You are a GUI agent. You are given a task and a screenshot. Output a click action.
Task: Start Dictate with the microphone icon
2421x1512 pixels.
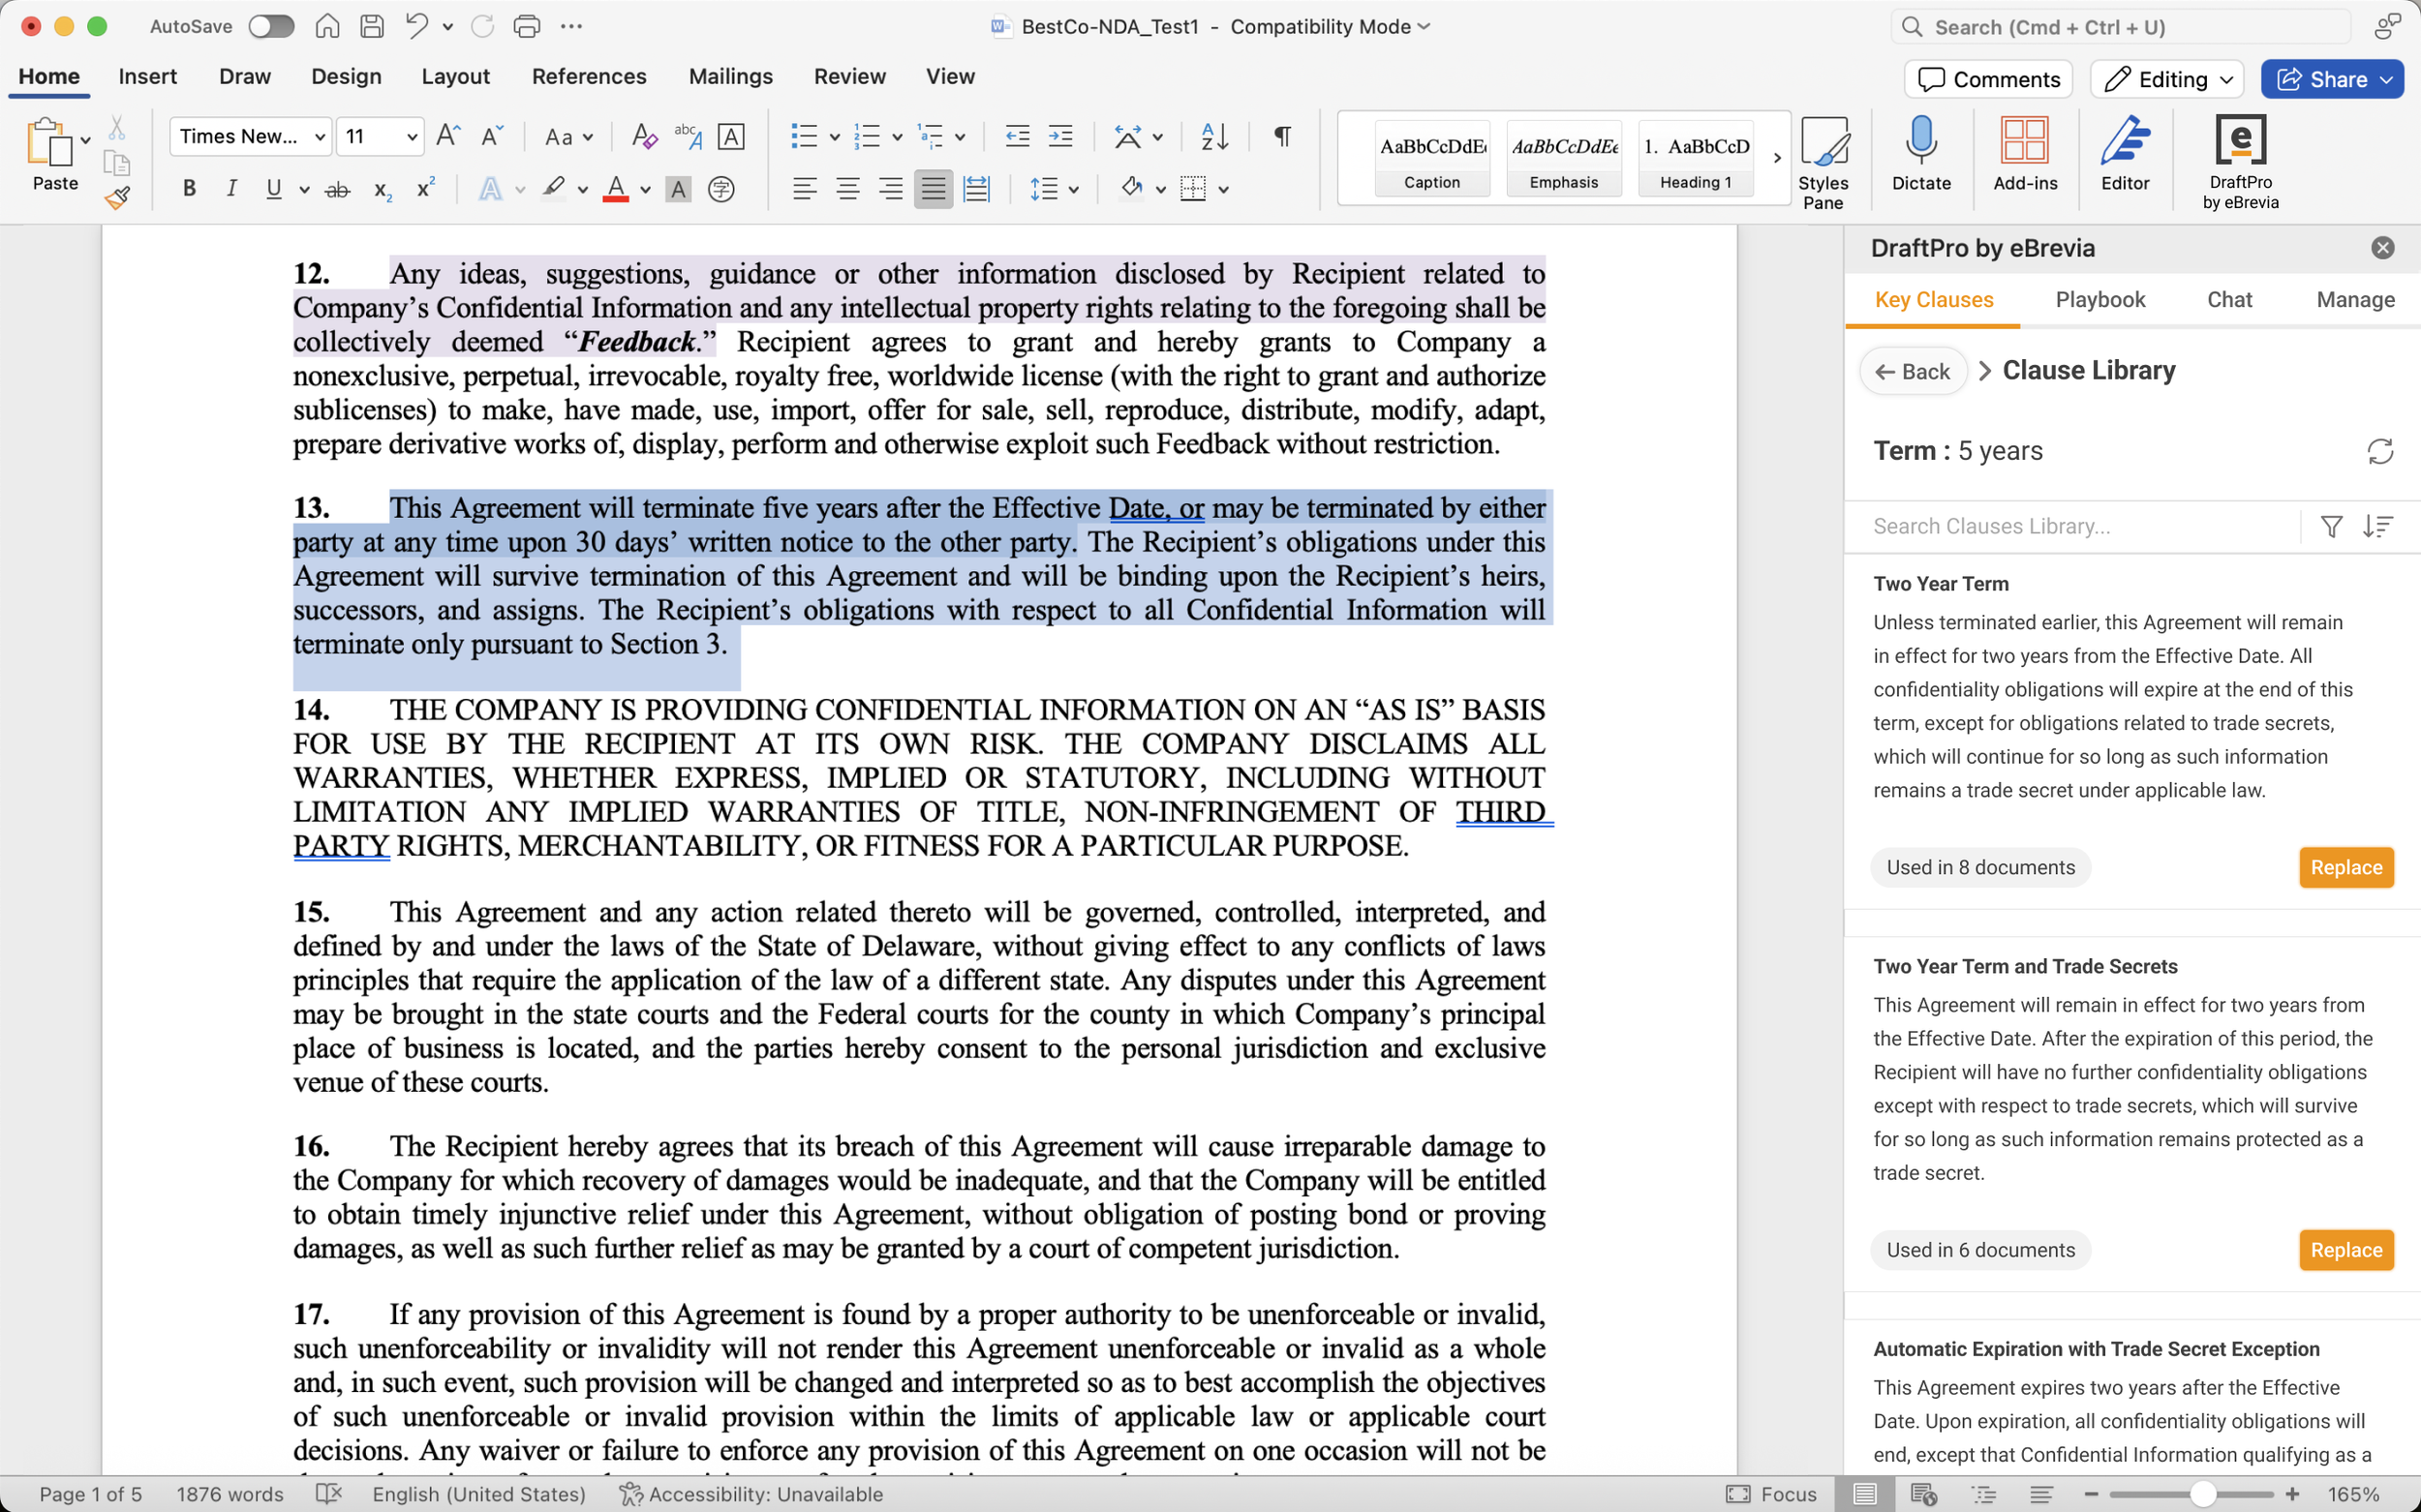coord(1920,153)
